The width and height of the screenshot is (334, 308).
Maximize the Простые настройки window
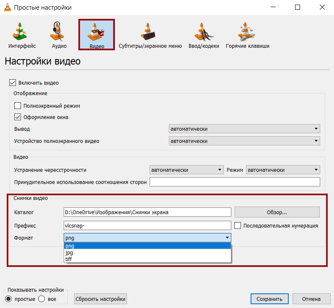pyautogui.click(x=298, y=7)
